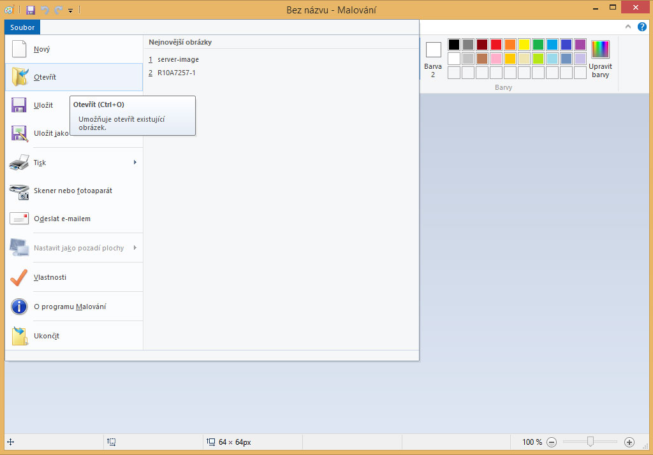Viewport: 653px width, 455px height.
Task: Choose Odeslat e-mailem entry
Action: click(x=74, y=219)
